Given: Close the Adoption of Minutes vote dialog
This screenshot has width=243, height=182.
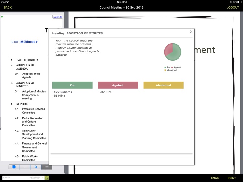Looking at the screenshot, I should [191, 32].
